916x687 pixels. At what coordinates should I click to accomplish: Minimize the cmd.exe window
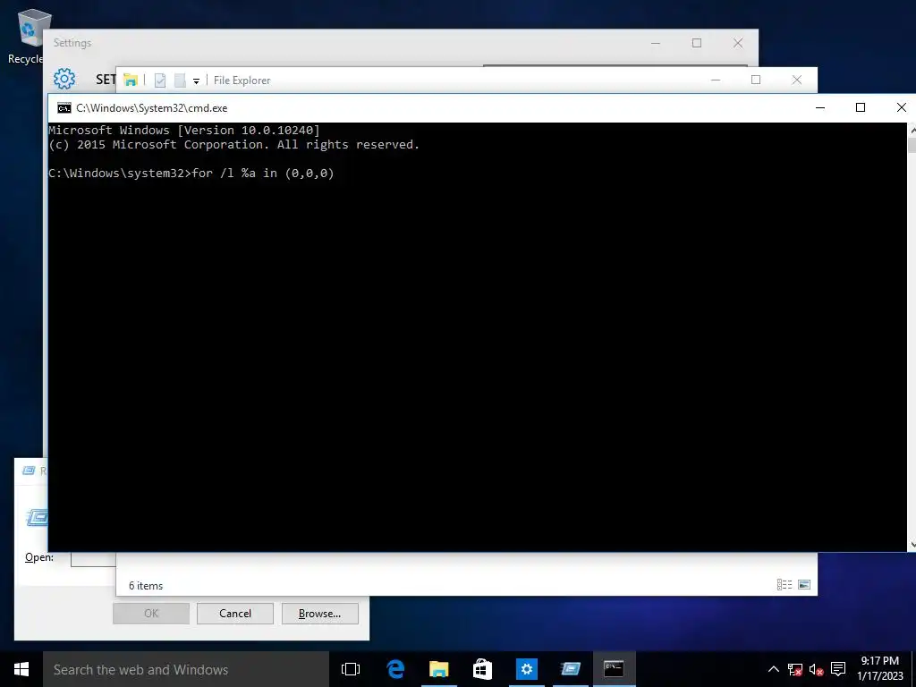tap(820, 107)
